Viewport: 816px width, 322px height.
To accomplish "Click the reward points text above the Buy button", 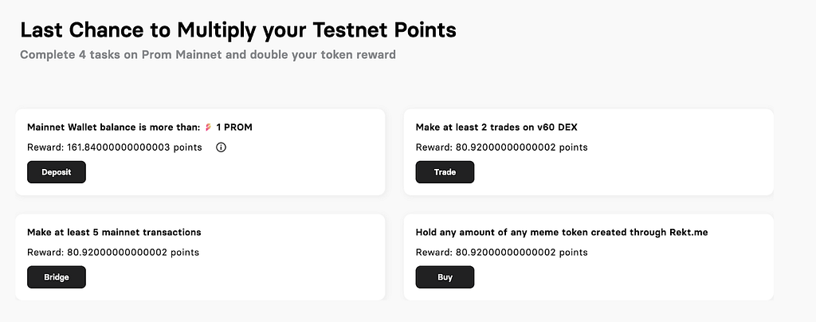I will pyautogui.click(x=502, y=253).
